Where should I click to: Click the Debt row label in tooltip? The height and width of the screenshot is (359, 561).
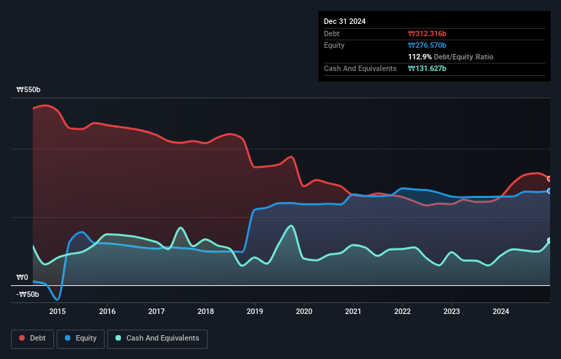click(331, 33)
